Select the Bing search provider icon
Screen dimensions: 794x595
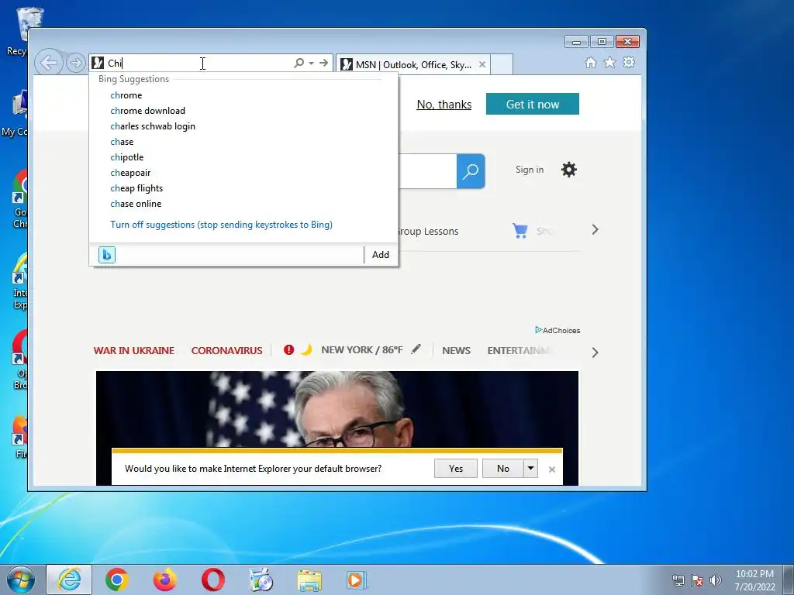click(107, 254)
